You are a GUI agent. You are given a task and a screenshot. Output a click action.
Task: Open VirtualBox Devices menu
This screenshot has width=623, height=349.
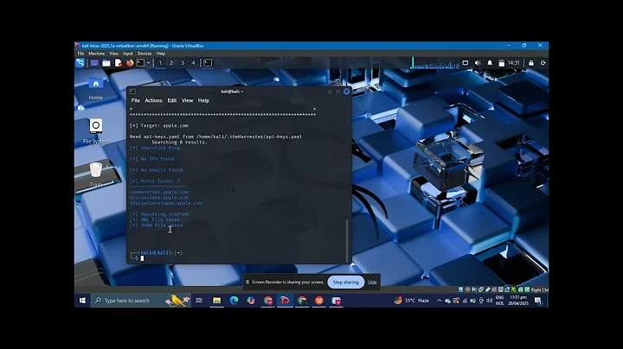[145, 54]
